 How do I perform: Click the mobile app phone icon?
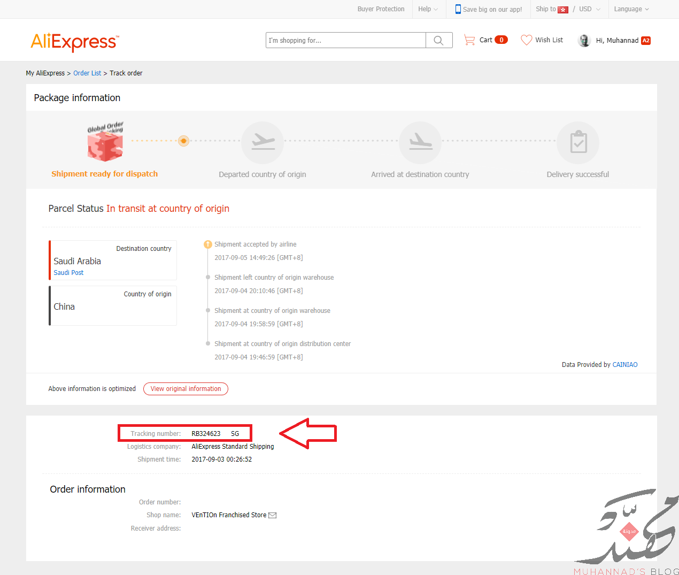click(458, 9)
